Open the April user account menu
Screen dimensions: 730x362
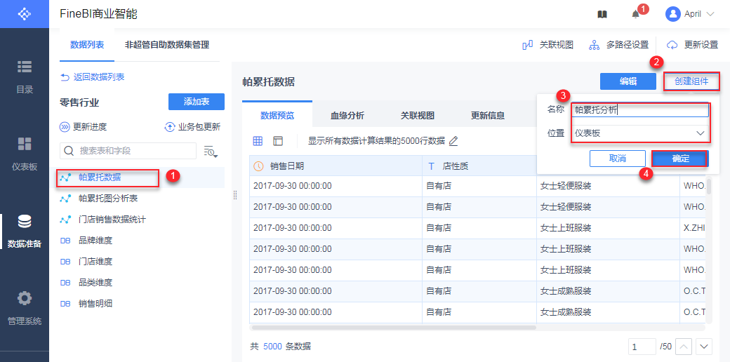click(691, 14)
